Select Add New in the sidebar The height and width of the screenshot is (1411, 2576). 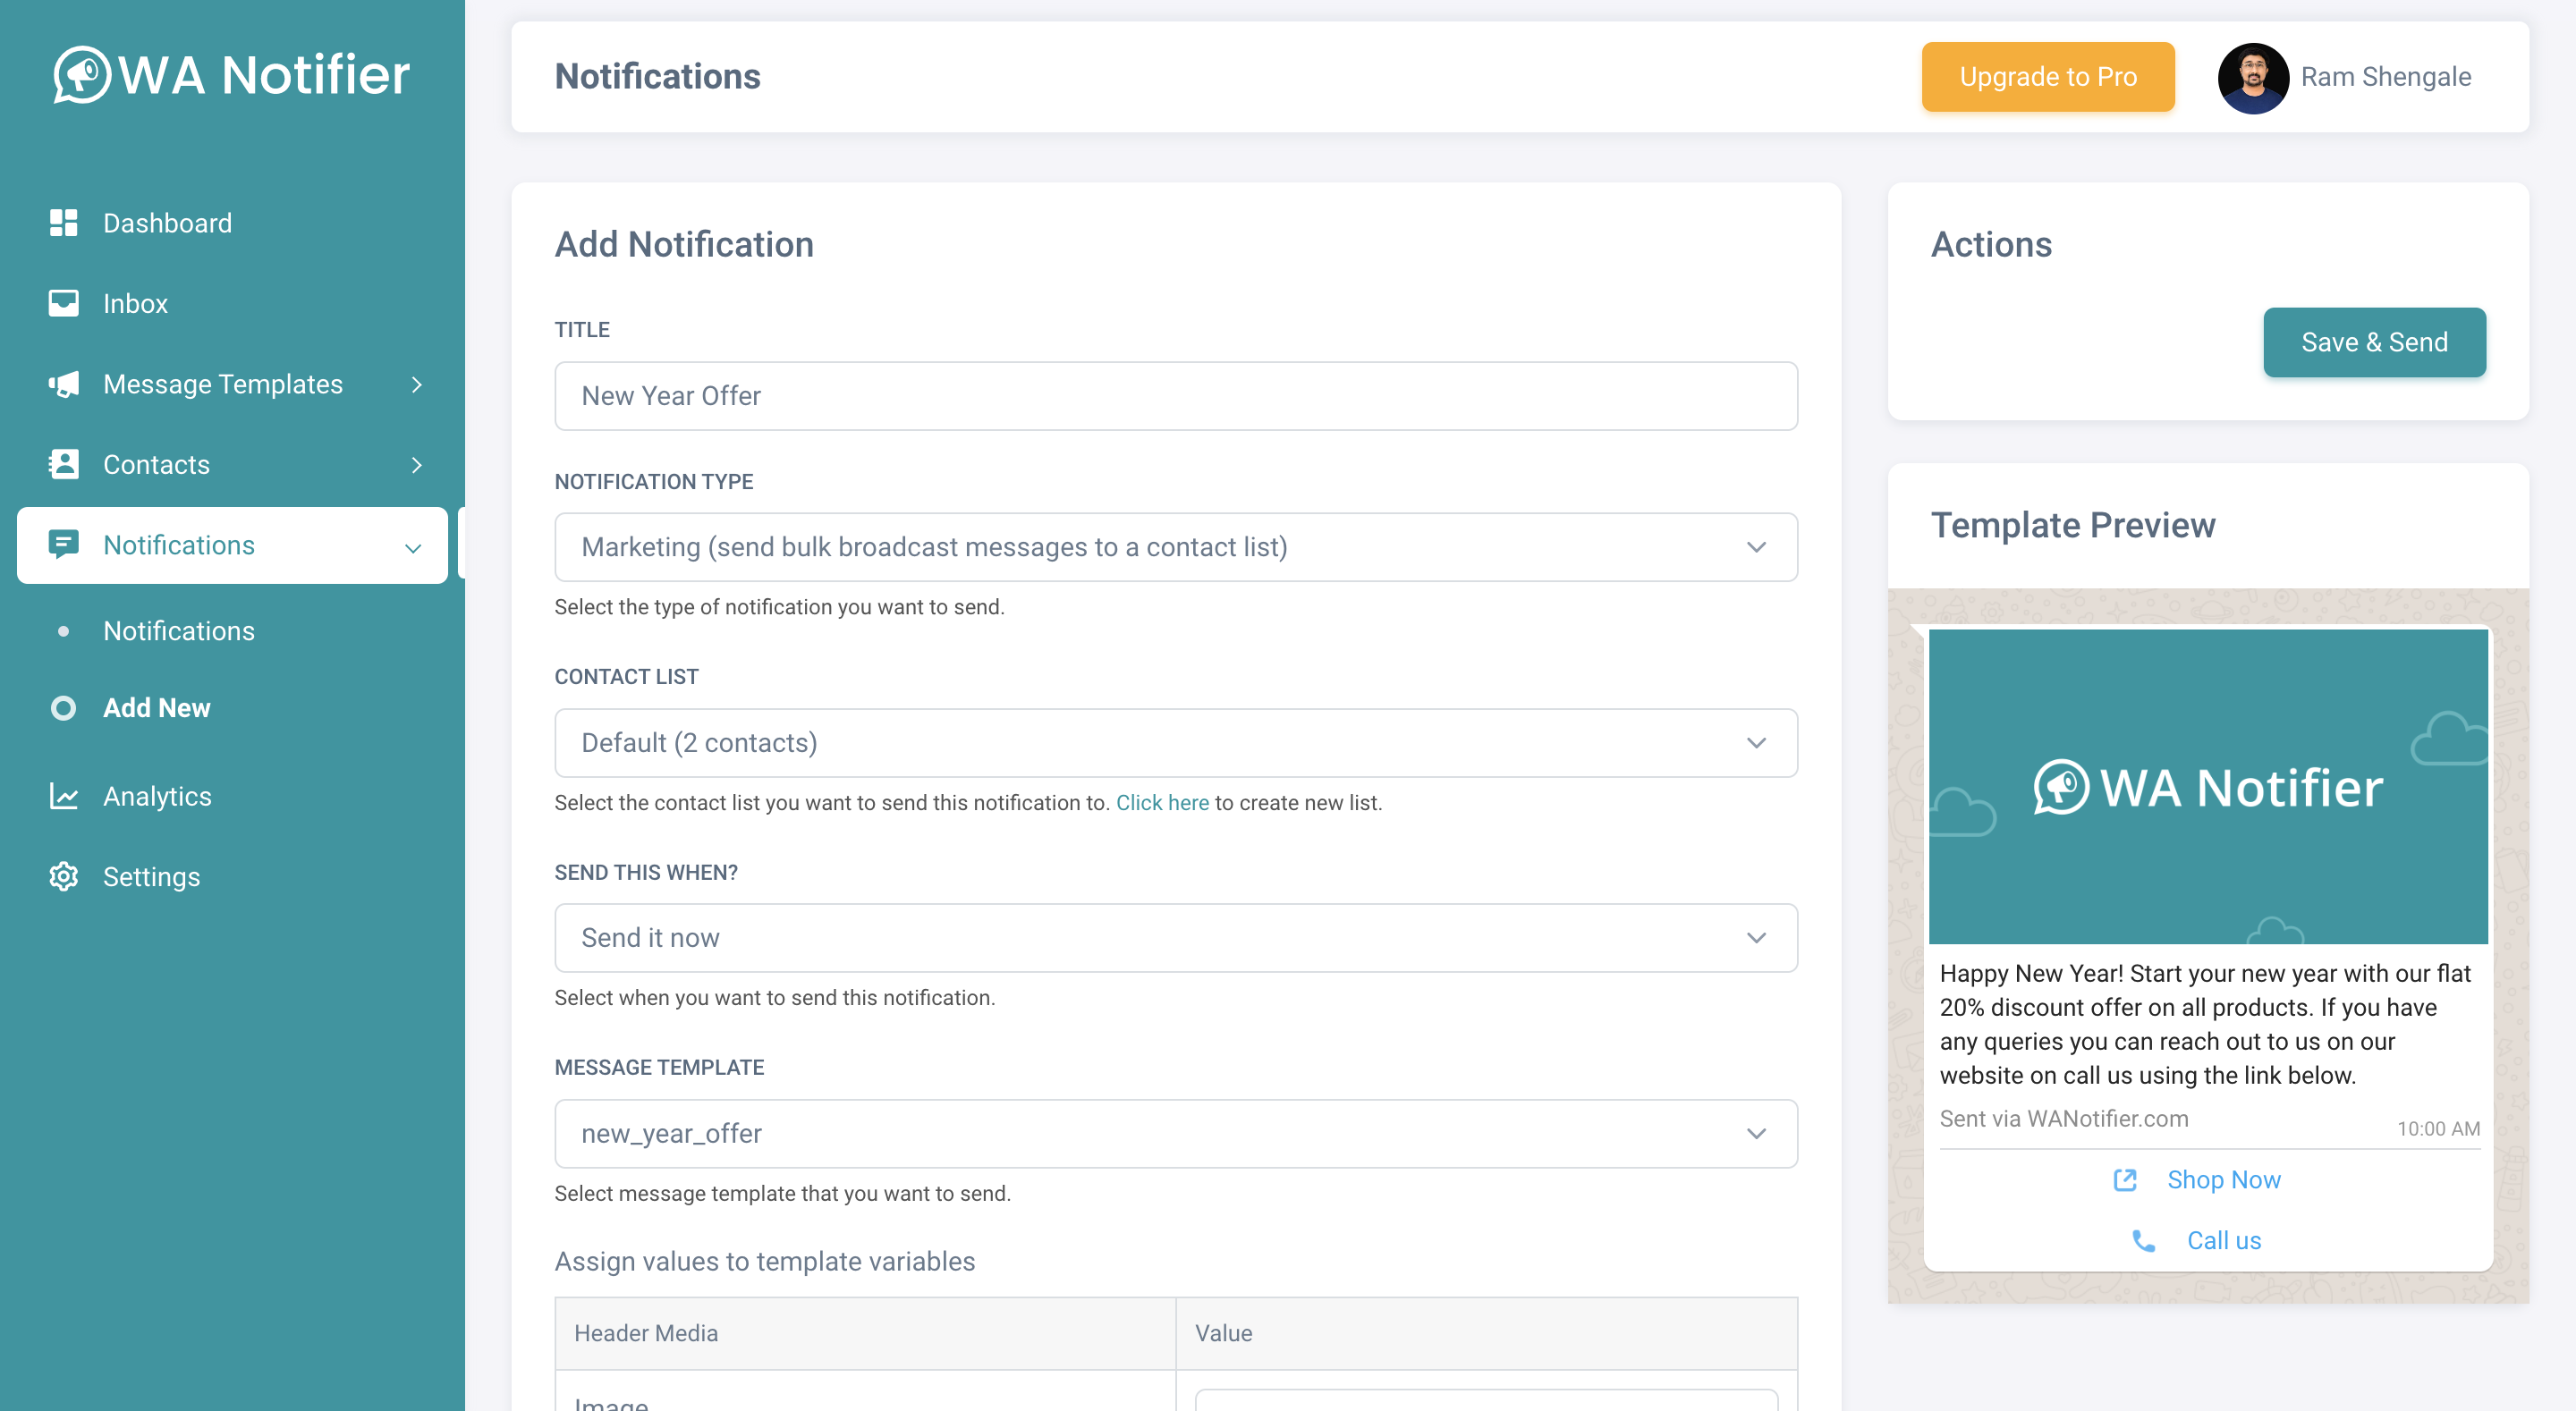(157, 708)
